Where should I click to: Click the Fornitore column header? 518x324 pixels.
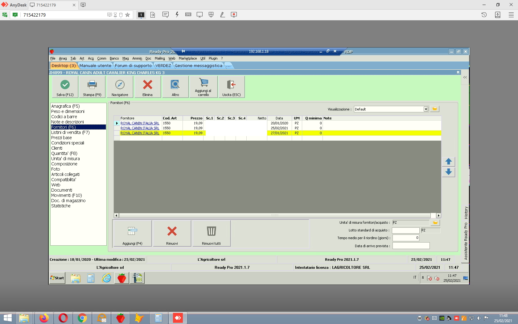pos(141,118)
